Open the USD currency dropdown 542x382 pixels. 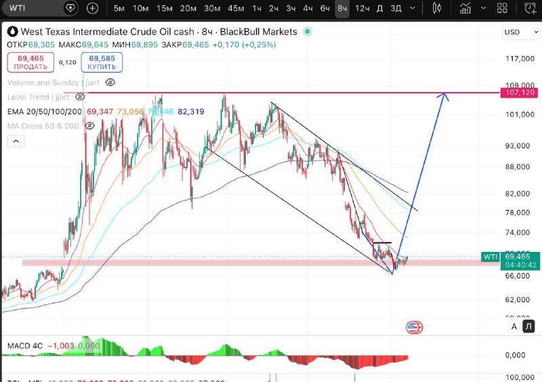click(521, 32)
